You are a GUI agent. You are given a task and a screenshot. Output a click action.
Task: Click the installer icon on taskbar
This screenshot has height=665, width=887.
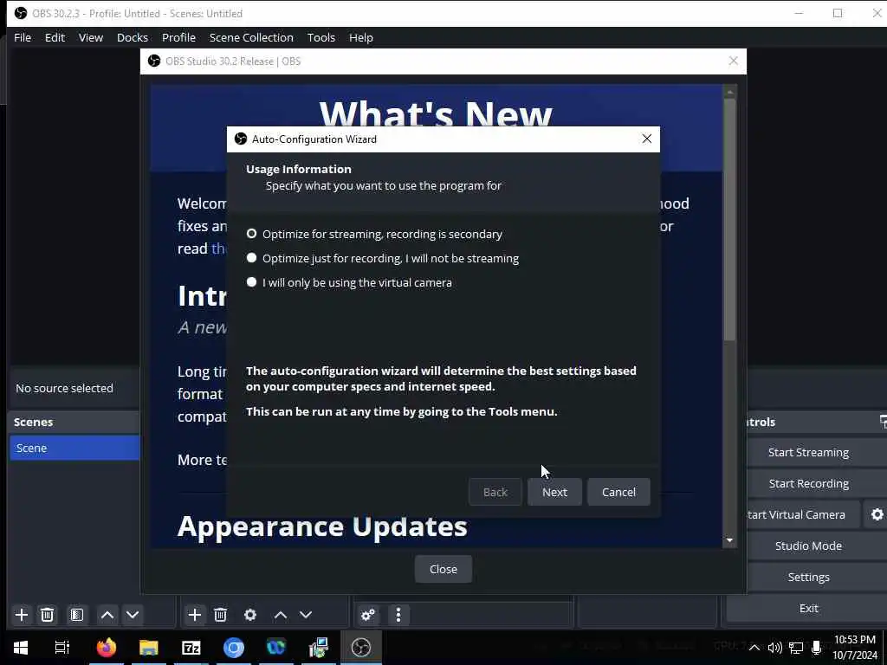click(319, 648)
